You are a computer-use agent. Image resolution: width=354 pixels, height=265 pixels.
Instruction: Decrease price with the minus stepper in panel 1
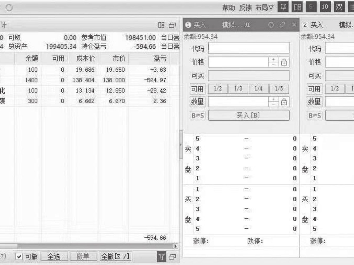point(274,65)
